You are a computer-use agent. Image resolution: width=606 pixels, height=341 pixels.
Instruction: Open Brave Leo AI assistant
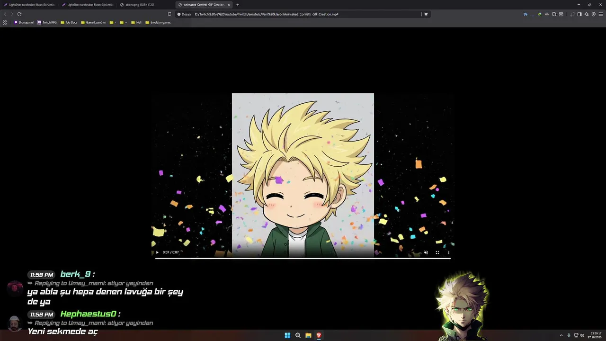[587, 14]
